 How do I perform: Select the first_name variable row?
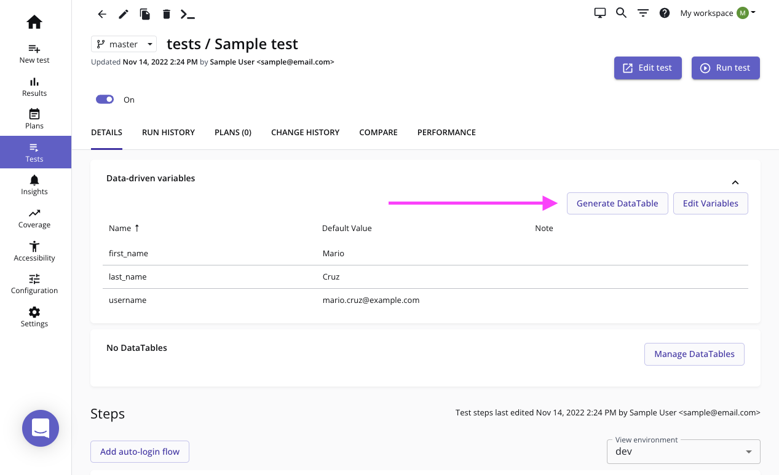tap(425, 253)
